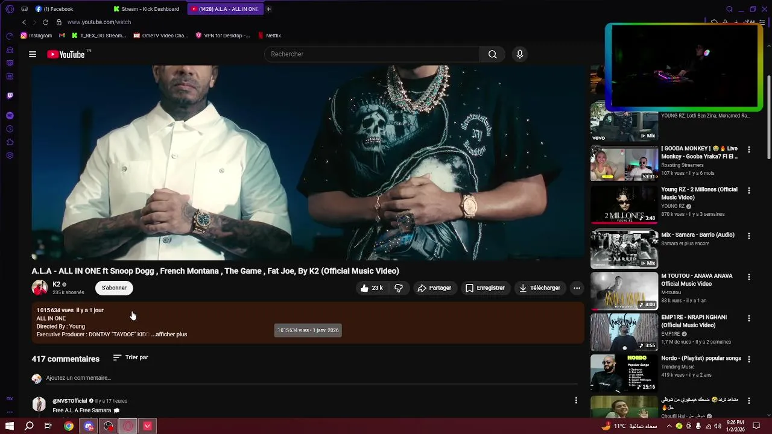Select the A.L.A - ALL IN ONE tab
Image resolution: width=772 pixels, height=434 pixels.
pos(225,9)
